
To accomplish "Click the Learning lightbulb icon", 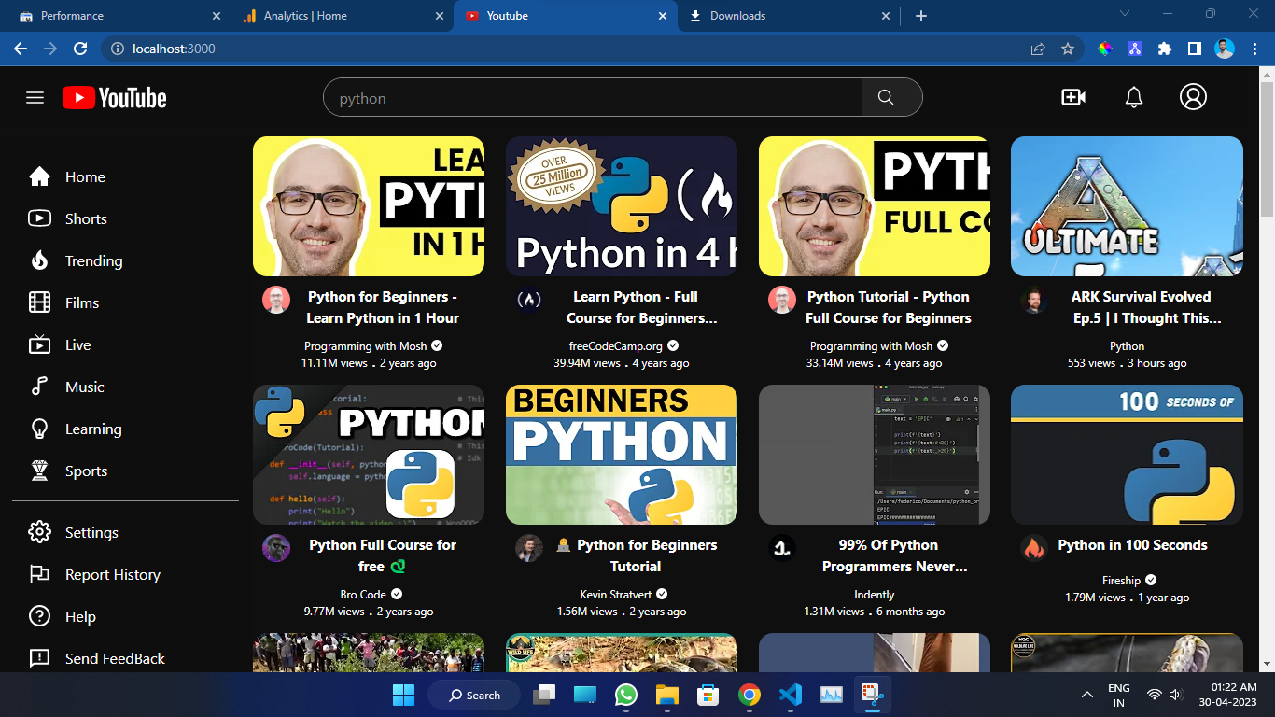I will click(39, 429).
